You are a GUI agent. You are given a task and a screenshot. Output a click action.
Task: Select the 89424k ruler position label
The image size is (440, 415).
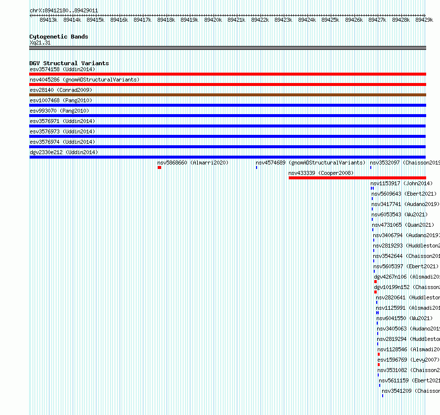[307, 20]
